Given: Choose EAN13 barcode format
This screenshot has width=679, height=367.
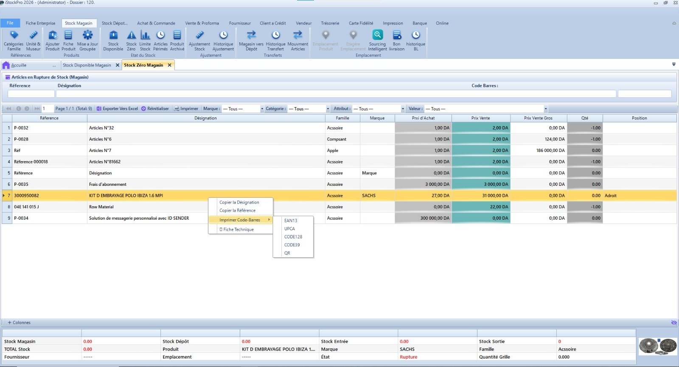Looking at the screenshot, I should point(291,221).
